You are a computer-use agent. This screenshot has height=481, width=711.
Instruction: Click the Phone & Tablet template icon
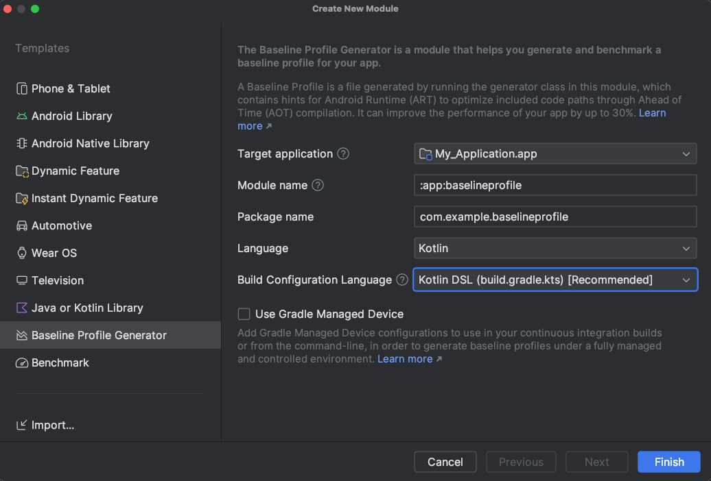tap(22, 89)
